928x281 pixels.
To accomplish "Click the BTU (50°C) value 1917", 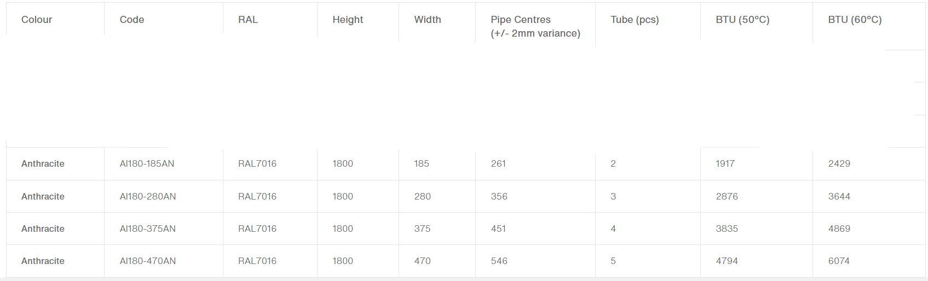I will [725, 163].
